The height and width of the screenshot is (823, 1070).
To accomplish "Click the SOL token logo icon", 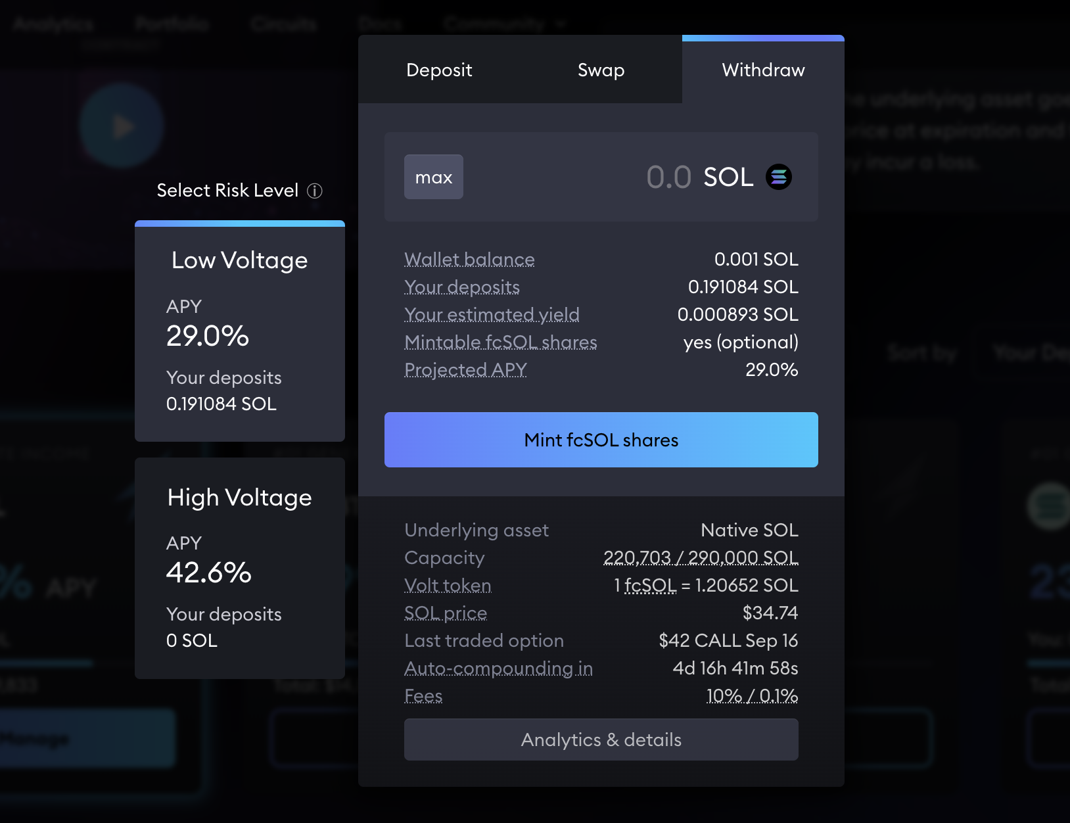I will click(779, 177).
